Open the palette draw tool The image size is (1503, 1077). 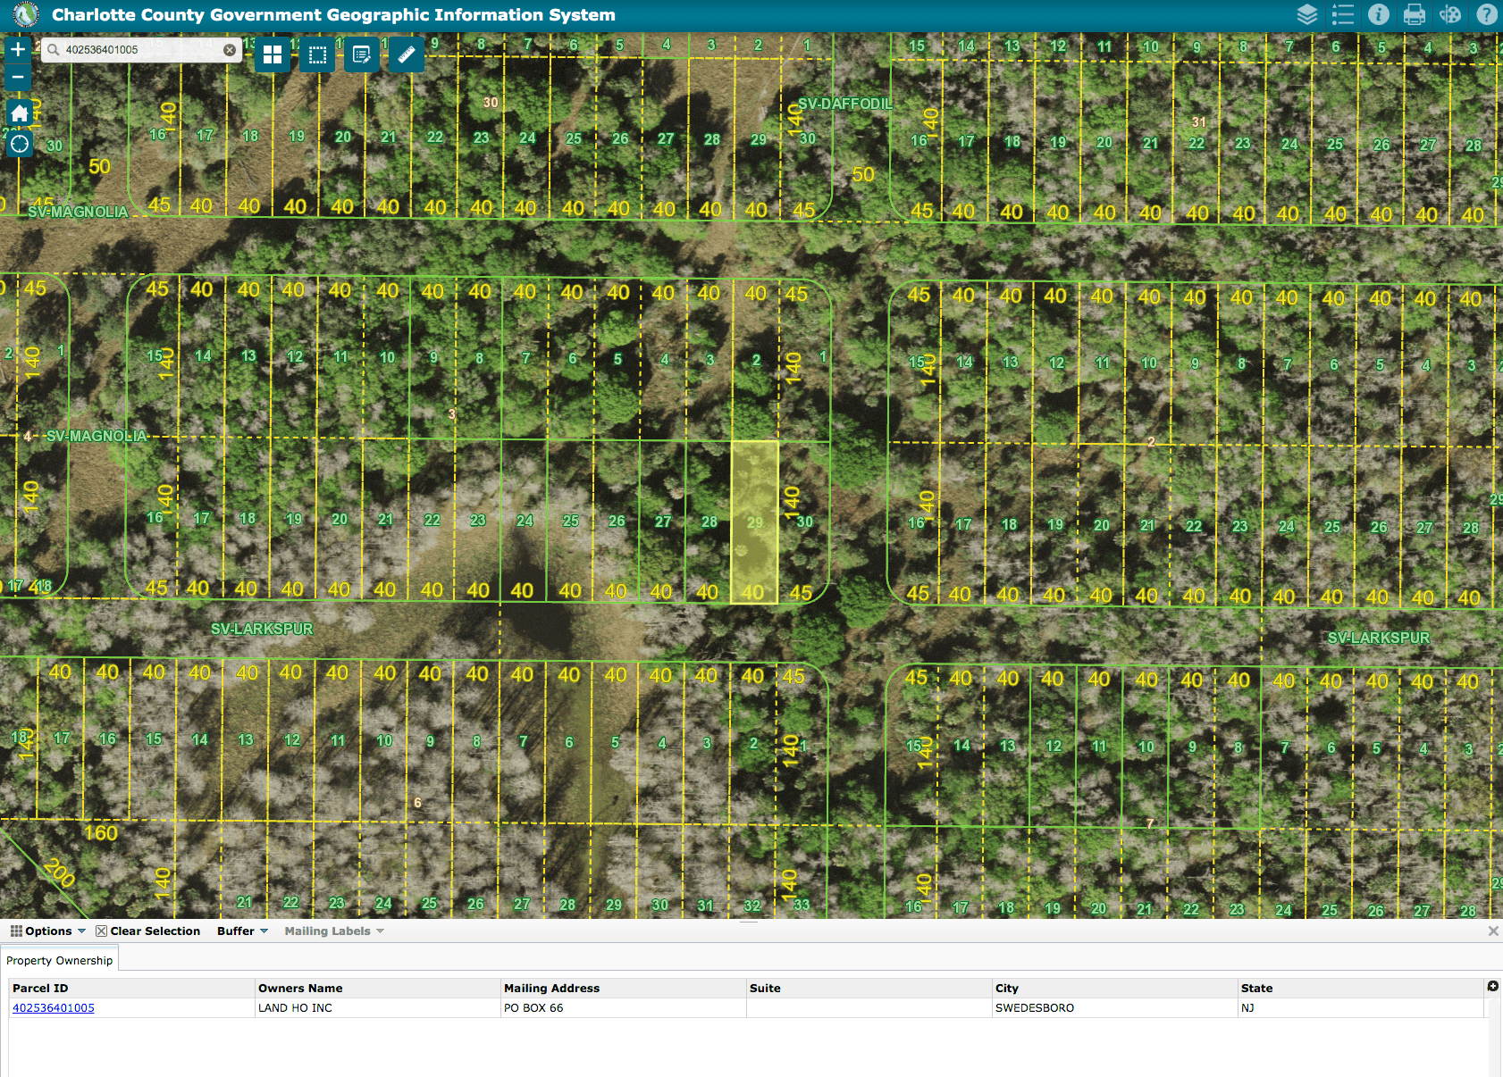point(1450,14)
